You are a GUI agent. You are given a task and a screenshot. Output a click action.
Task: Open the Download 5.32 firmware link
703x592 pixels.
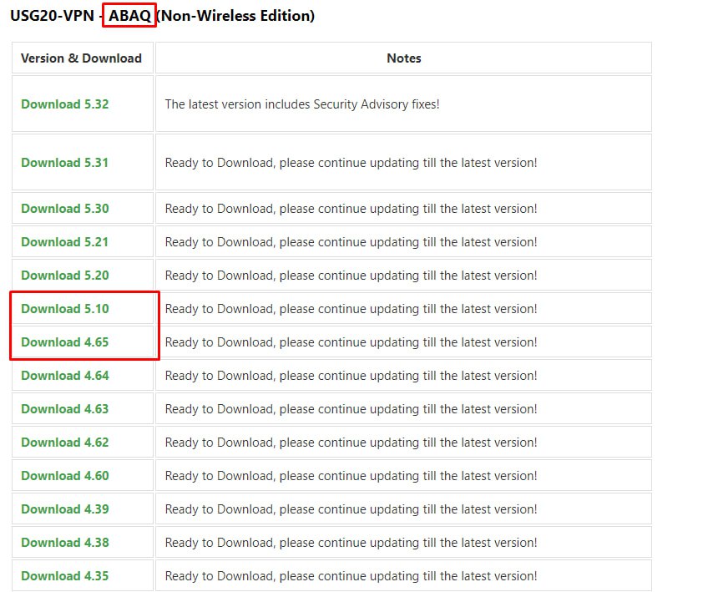[65, 104]
